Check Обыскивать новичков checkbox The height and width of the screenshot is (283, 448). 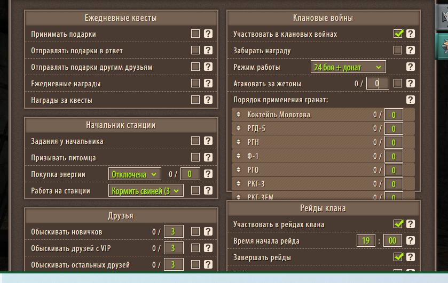tap(195, 232)
